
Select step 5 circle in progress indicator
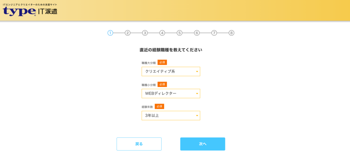(179, 33)
